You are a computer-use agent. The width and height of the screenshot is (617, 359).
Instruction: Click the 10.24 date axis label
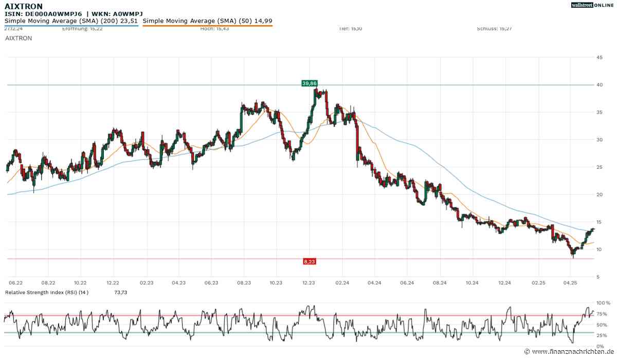tap(472, 282)
